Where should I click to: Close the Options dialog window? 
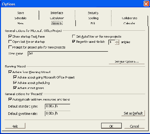click(146, 4)
